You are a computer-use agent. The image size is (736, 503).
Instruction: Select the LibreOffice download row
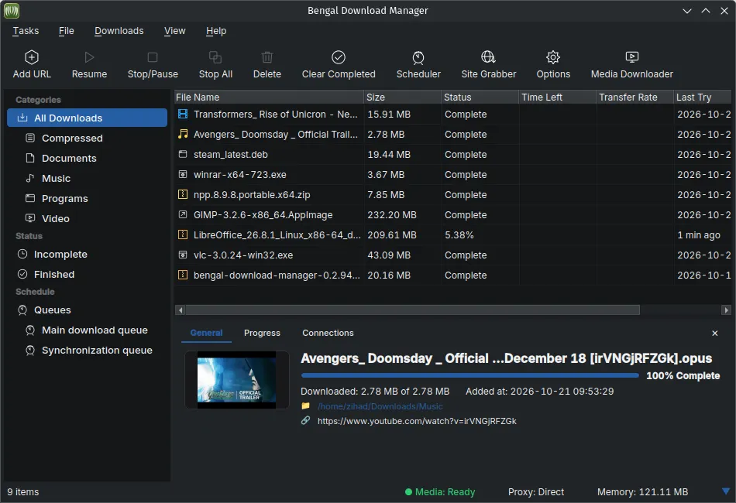[452, 234]
